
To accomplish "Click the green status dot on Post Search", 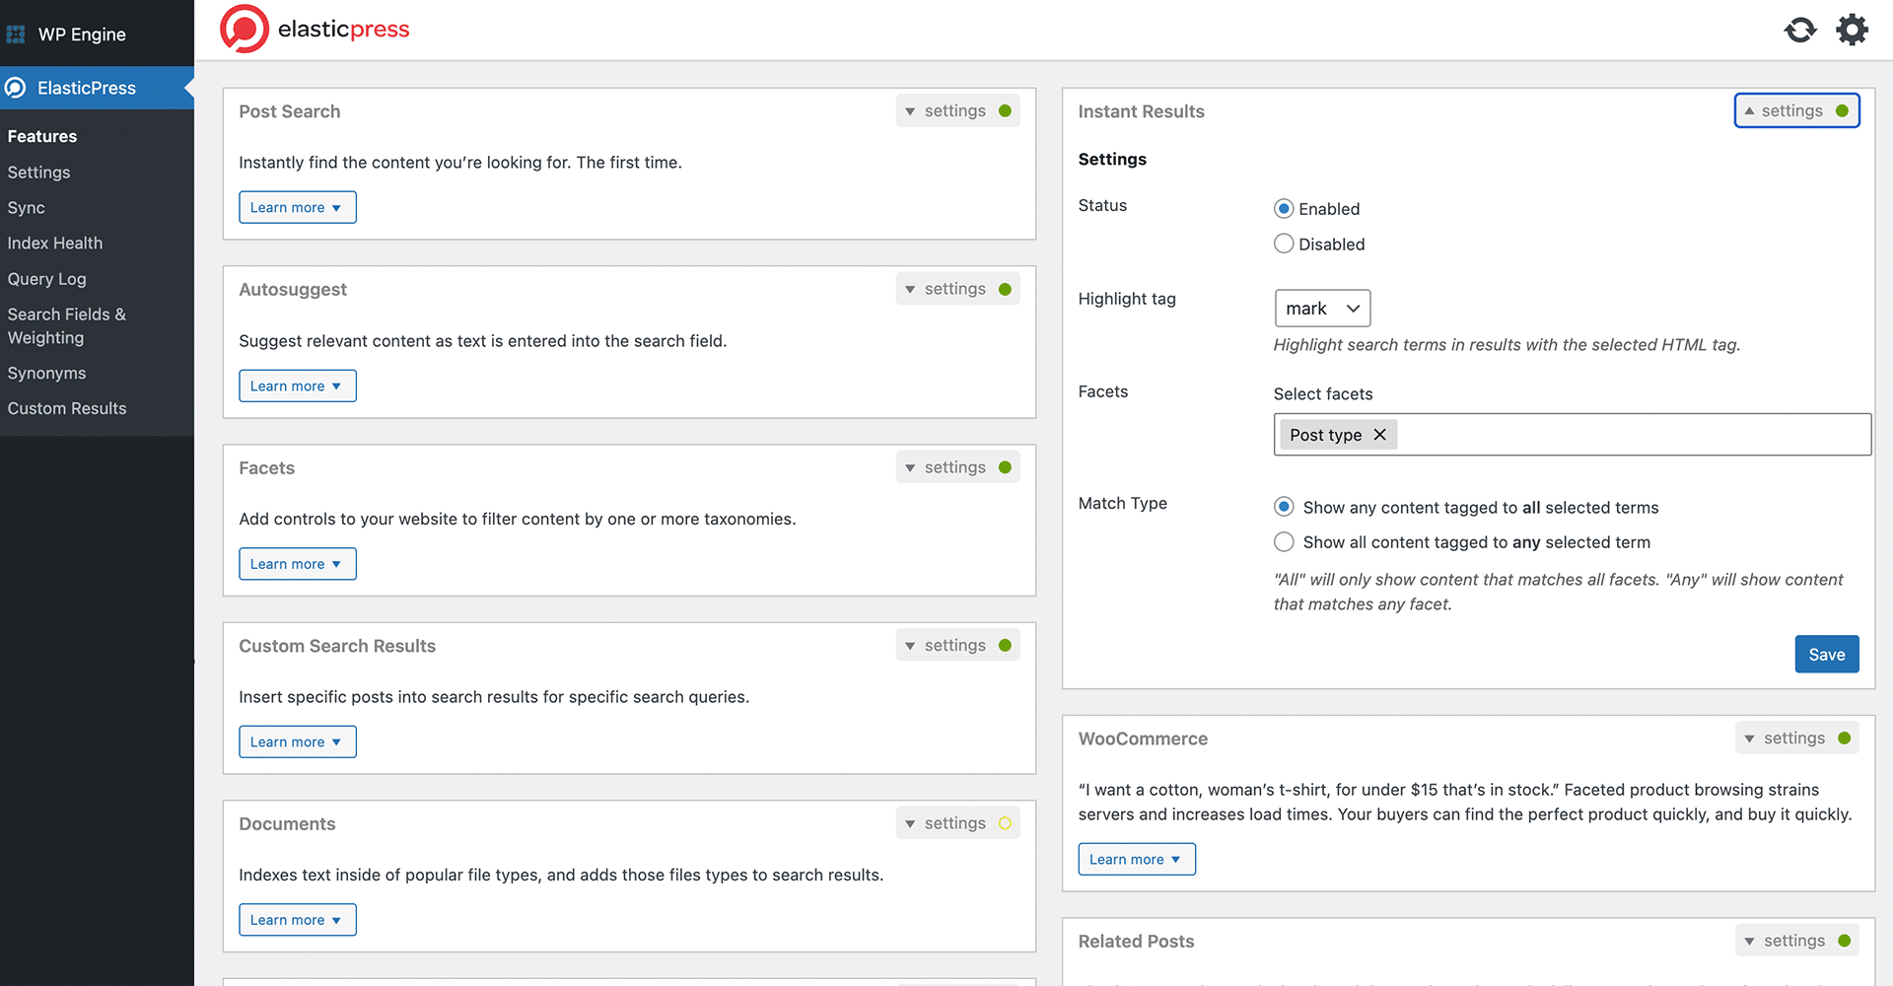I will [1005, 110].
